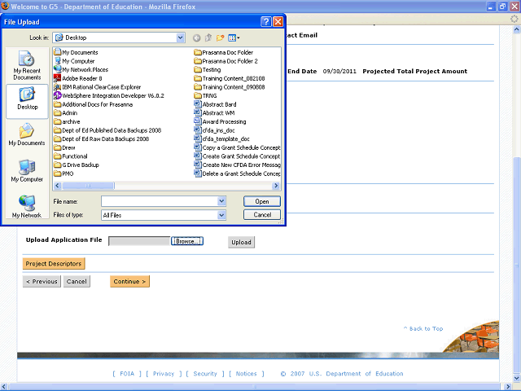Viewport: 521px width, 391px height.
Task: Open My Network in the places sidebar
Action: pos(27,206)
